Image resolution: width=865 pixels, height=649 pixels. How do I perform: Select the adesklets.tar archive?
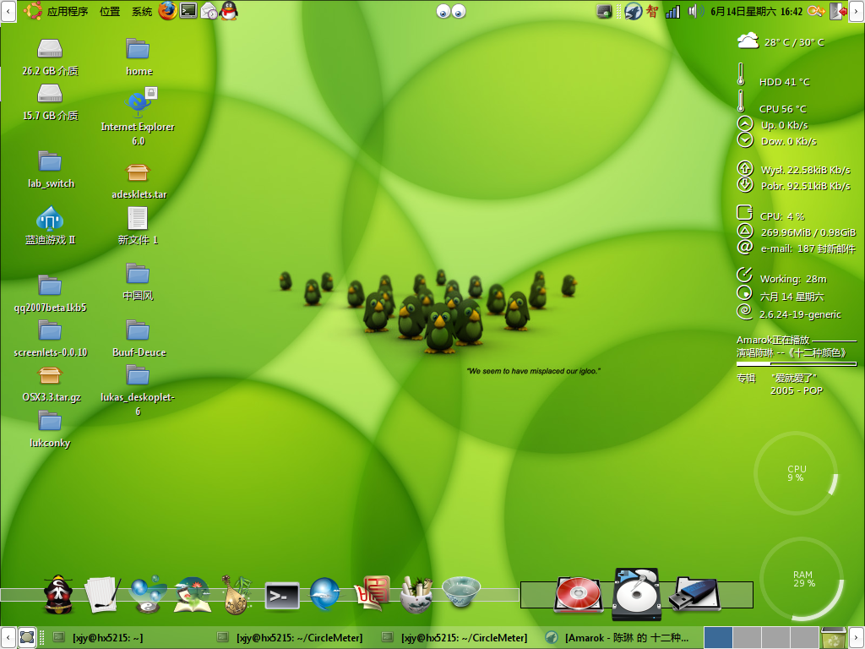click(139, 181)
